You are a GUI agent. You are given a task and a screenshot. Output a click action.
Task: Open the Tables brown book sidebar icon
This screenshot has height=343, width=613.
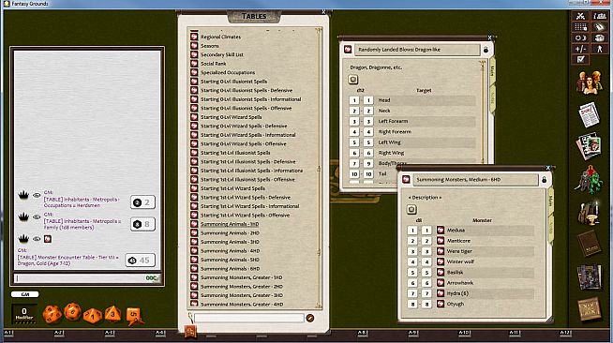(590, 244)
